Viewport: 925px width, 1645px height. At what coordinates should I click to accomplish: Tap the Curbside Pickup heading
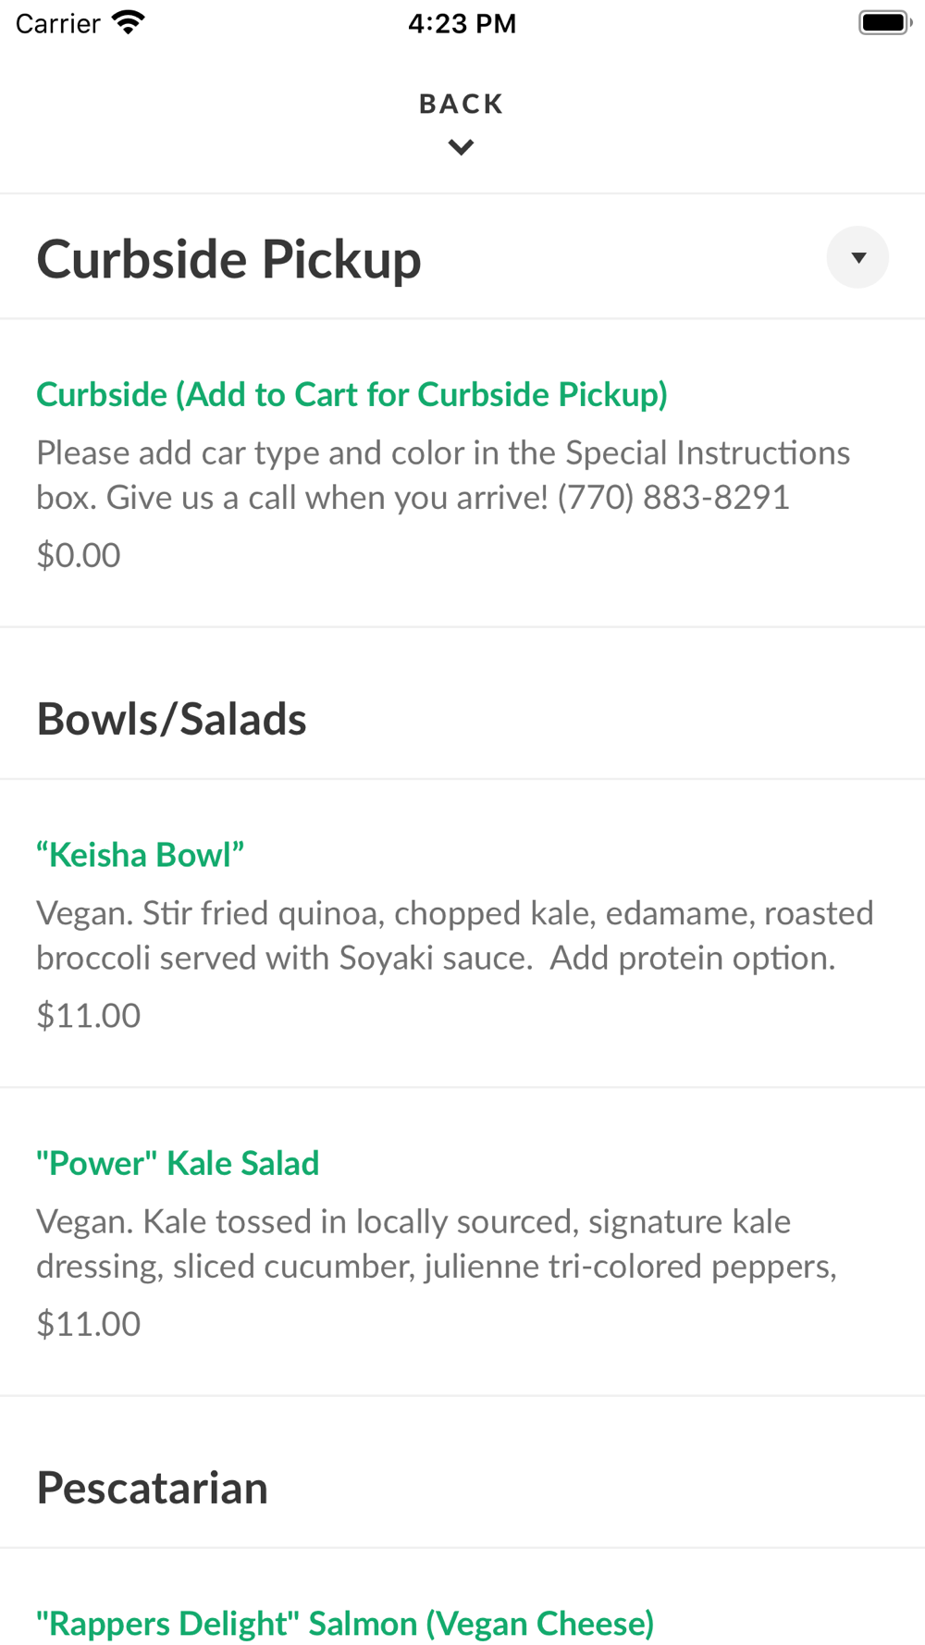click(229, 258)
